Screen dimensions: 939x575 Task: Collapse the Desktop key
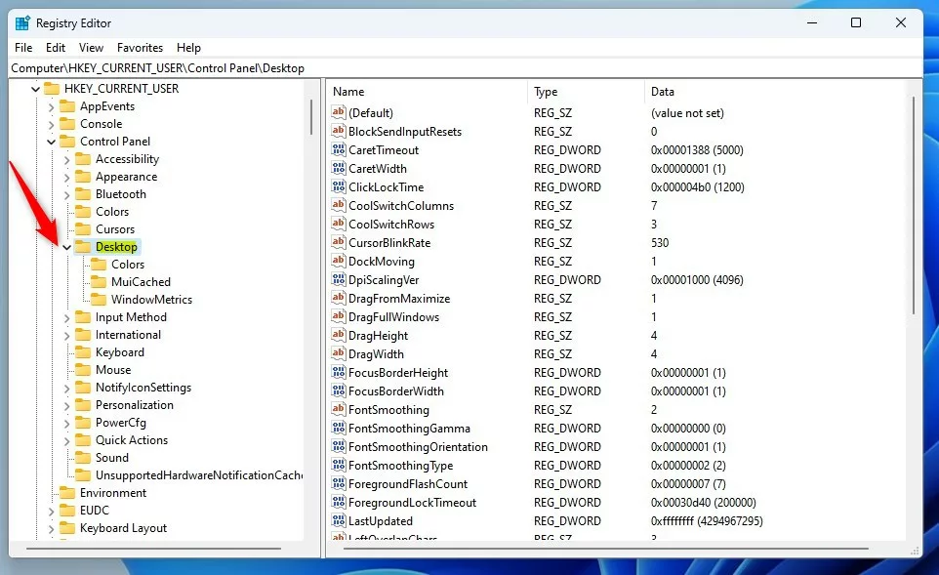66,247
